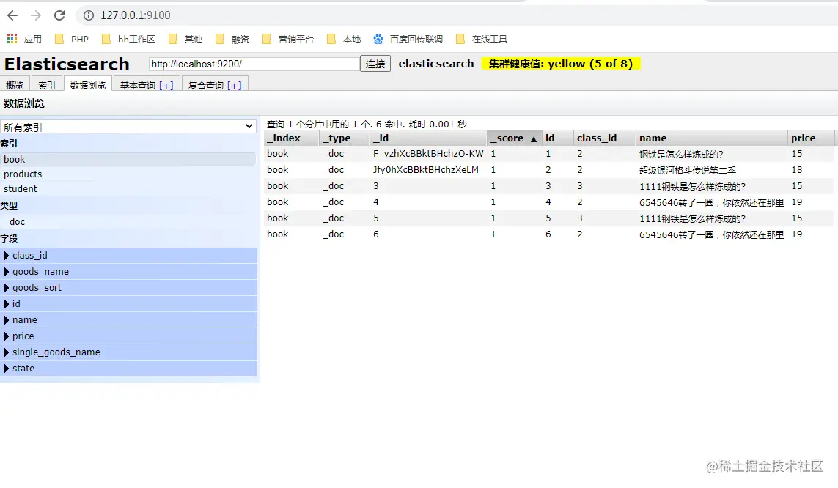Click name cell 钢铁是怎么样炼成的? in first row
Viewport: 838px width, 488px height.
pyautogui.click(x=681, y=155)
